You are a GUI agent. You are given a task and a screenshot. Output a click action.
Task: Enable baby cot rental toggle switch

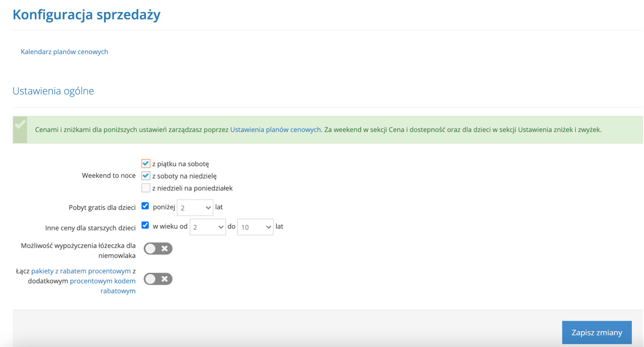158,249
